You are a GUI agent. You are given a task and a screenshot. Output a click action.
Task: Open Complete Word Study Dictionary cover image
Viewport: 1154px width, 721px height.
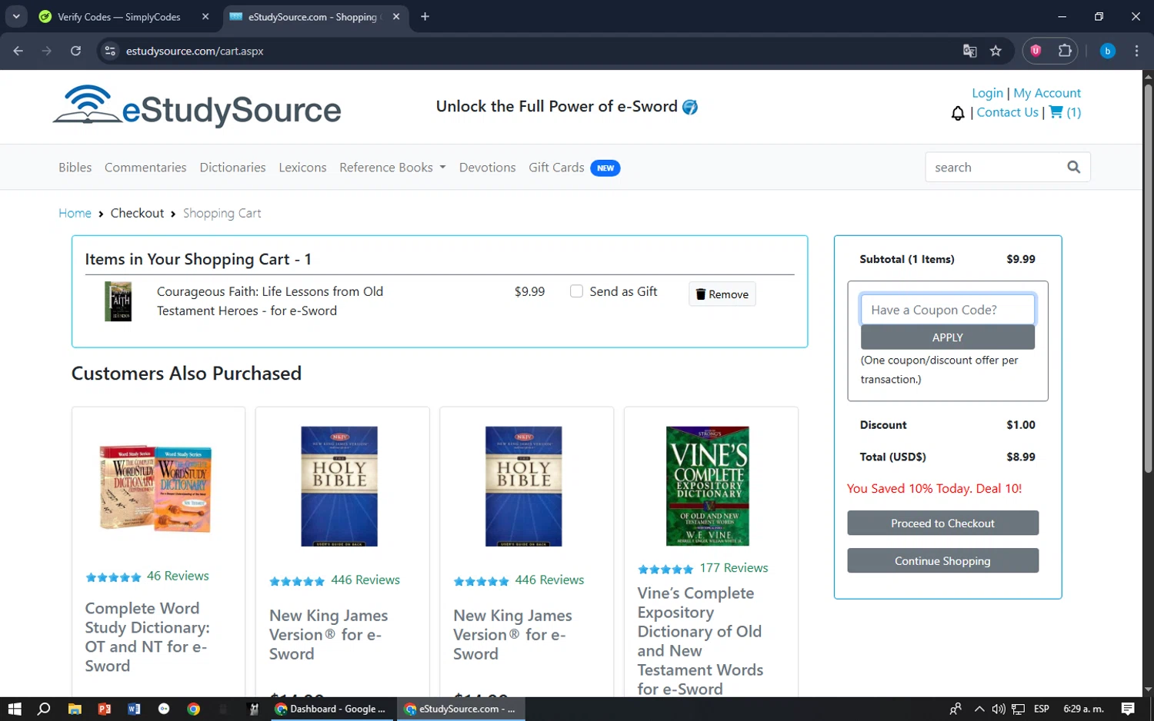coord(155,487)
